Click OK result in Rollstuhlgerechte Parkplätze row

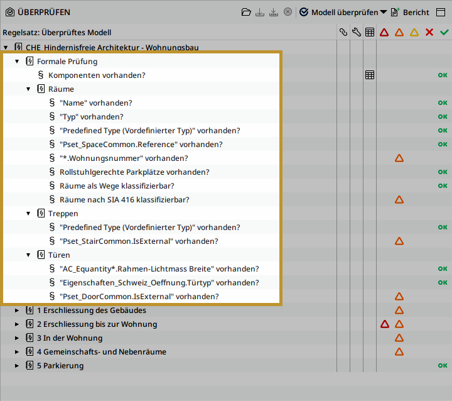[x=443, y=172]
